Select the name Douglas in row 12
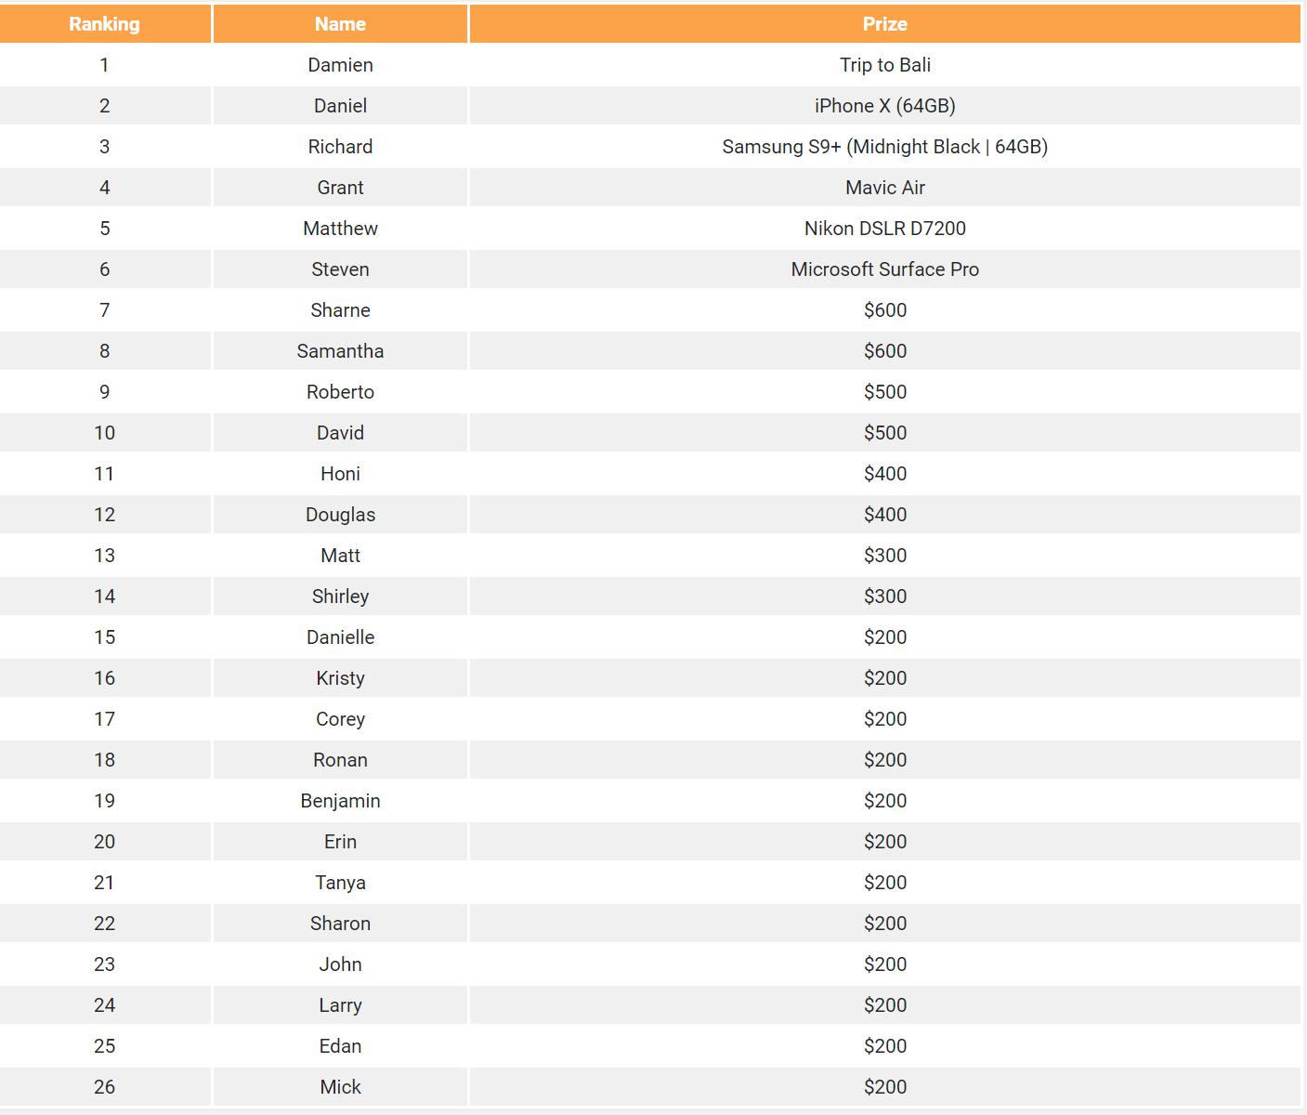 [x=340, y=515]
